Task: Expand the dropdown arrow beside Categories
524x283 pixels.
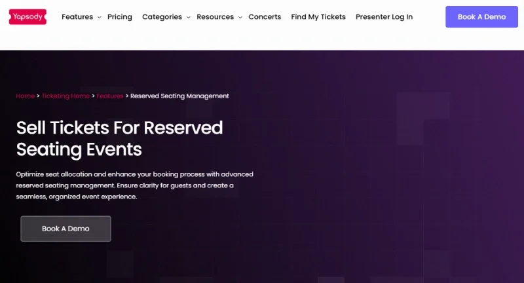Action: 188,18
